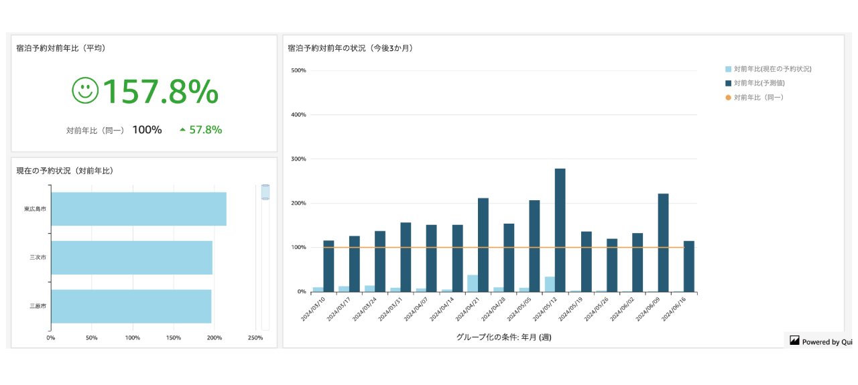
Task: Toggle the 対前年比(予測値) legend label
Action: click(759, 83)
